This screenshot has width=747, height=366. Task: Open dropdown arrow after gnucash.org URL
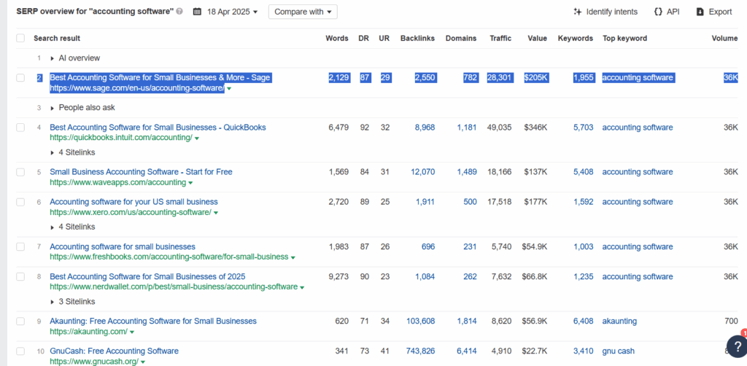coord(143,362)
